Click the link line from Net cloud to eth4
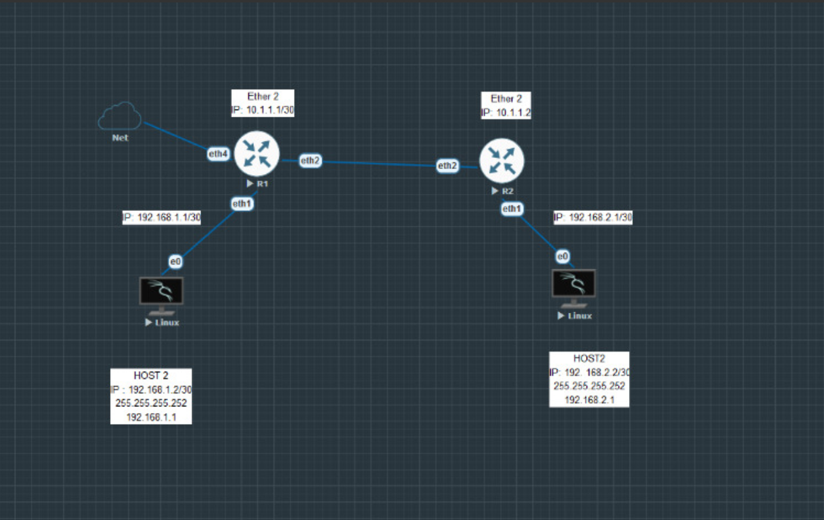Image resolution: width=824 pixels, height=520 pixels. pos(175,136)
